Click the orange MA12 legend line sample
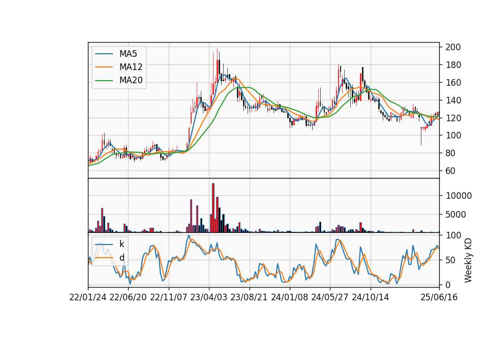This screenshot has width=488, height=350. pos(104,67)
